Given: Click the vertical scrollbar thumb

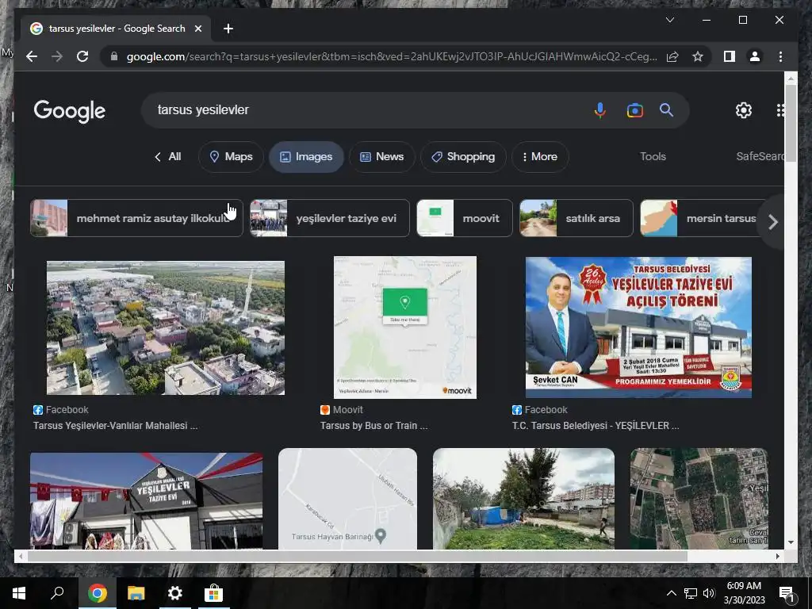Looking at the screenshot, I should pos(791,123).
